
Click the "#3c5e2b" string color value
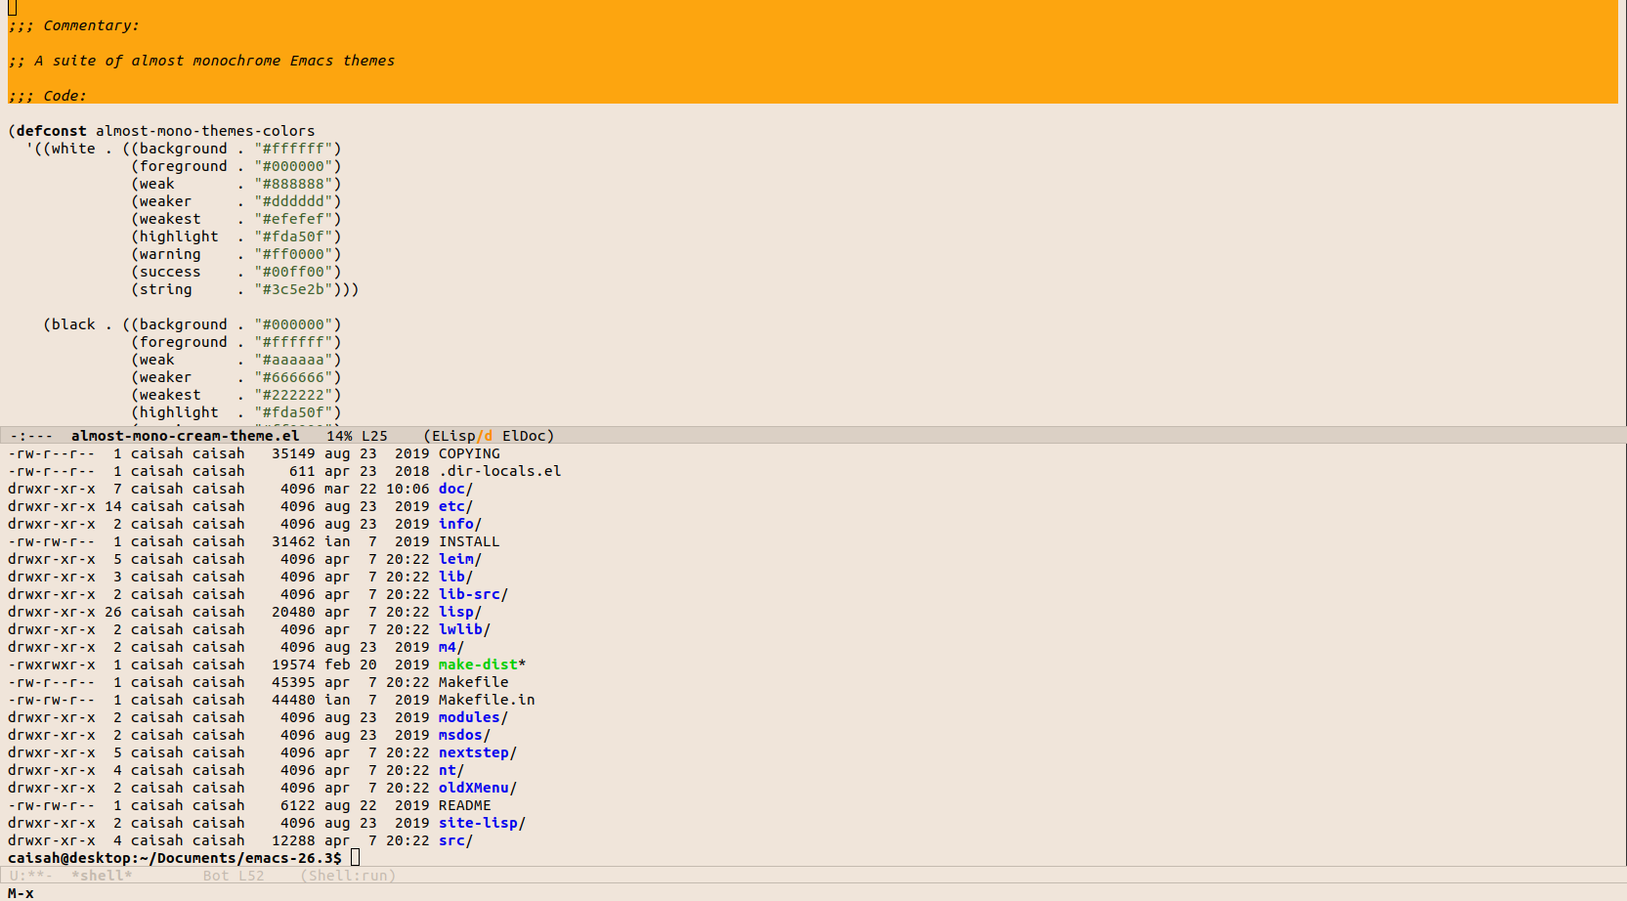294,289
